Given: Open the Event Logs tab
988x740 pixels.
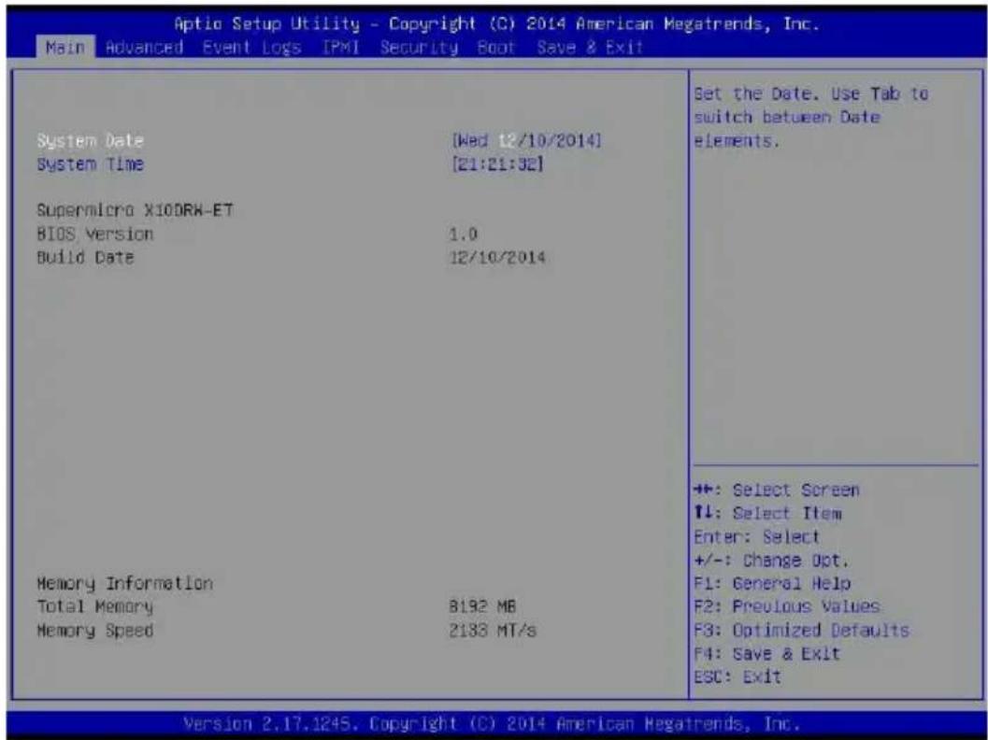Looking at the screenshot, I should tap(251, 48).
